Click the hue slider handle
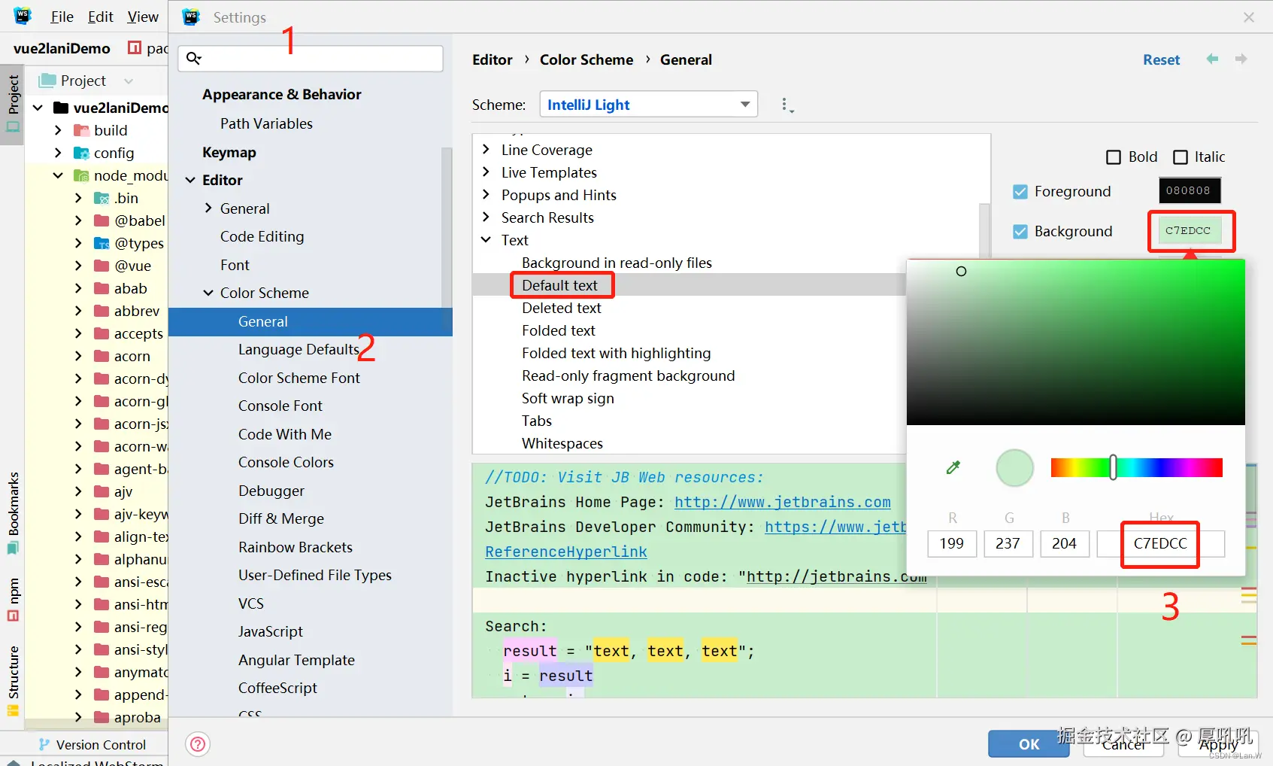Screen dimensions: 1273x766 click(x=1113, y=467)
